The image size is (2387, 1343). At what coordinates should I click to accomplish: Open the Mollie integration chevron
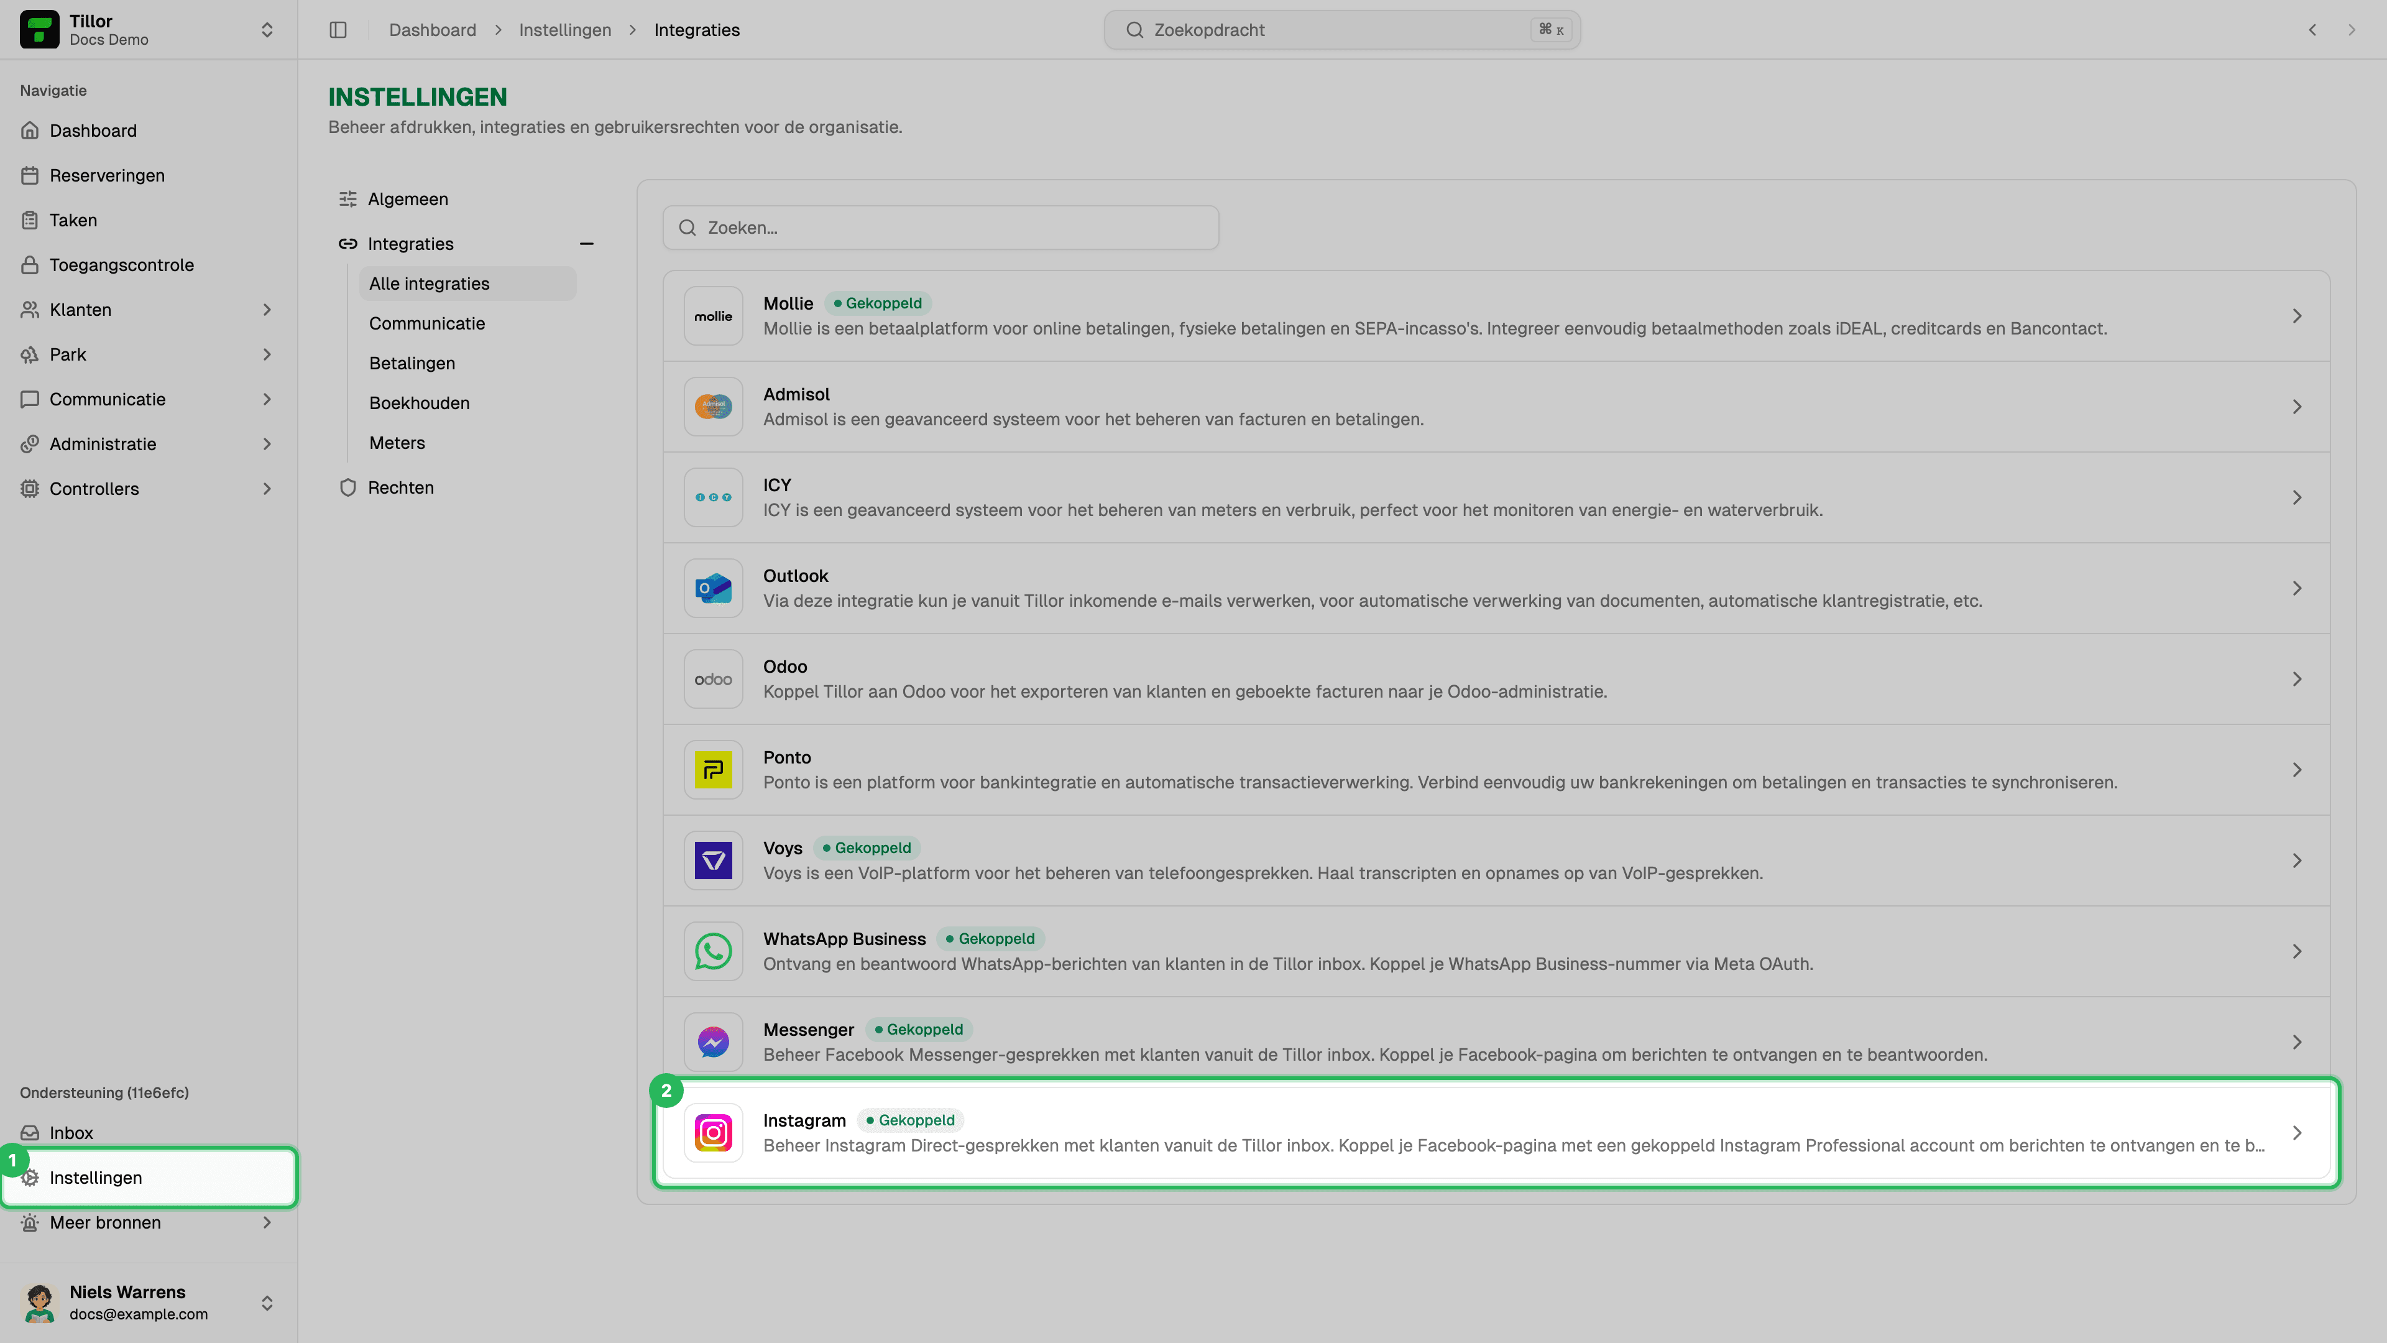point(2297,316)
